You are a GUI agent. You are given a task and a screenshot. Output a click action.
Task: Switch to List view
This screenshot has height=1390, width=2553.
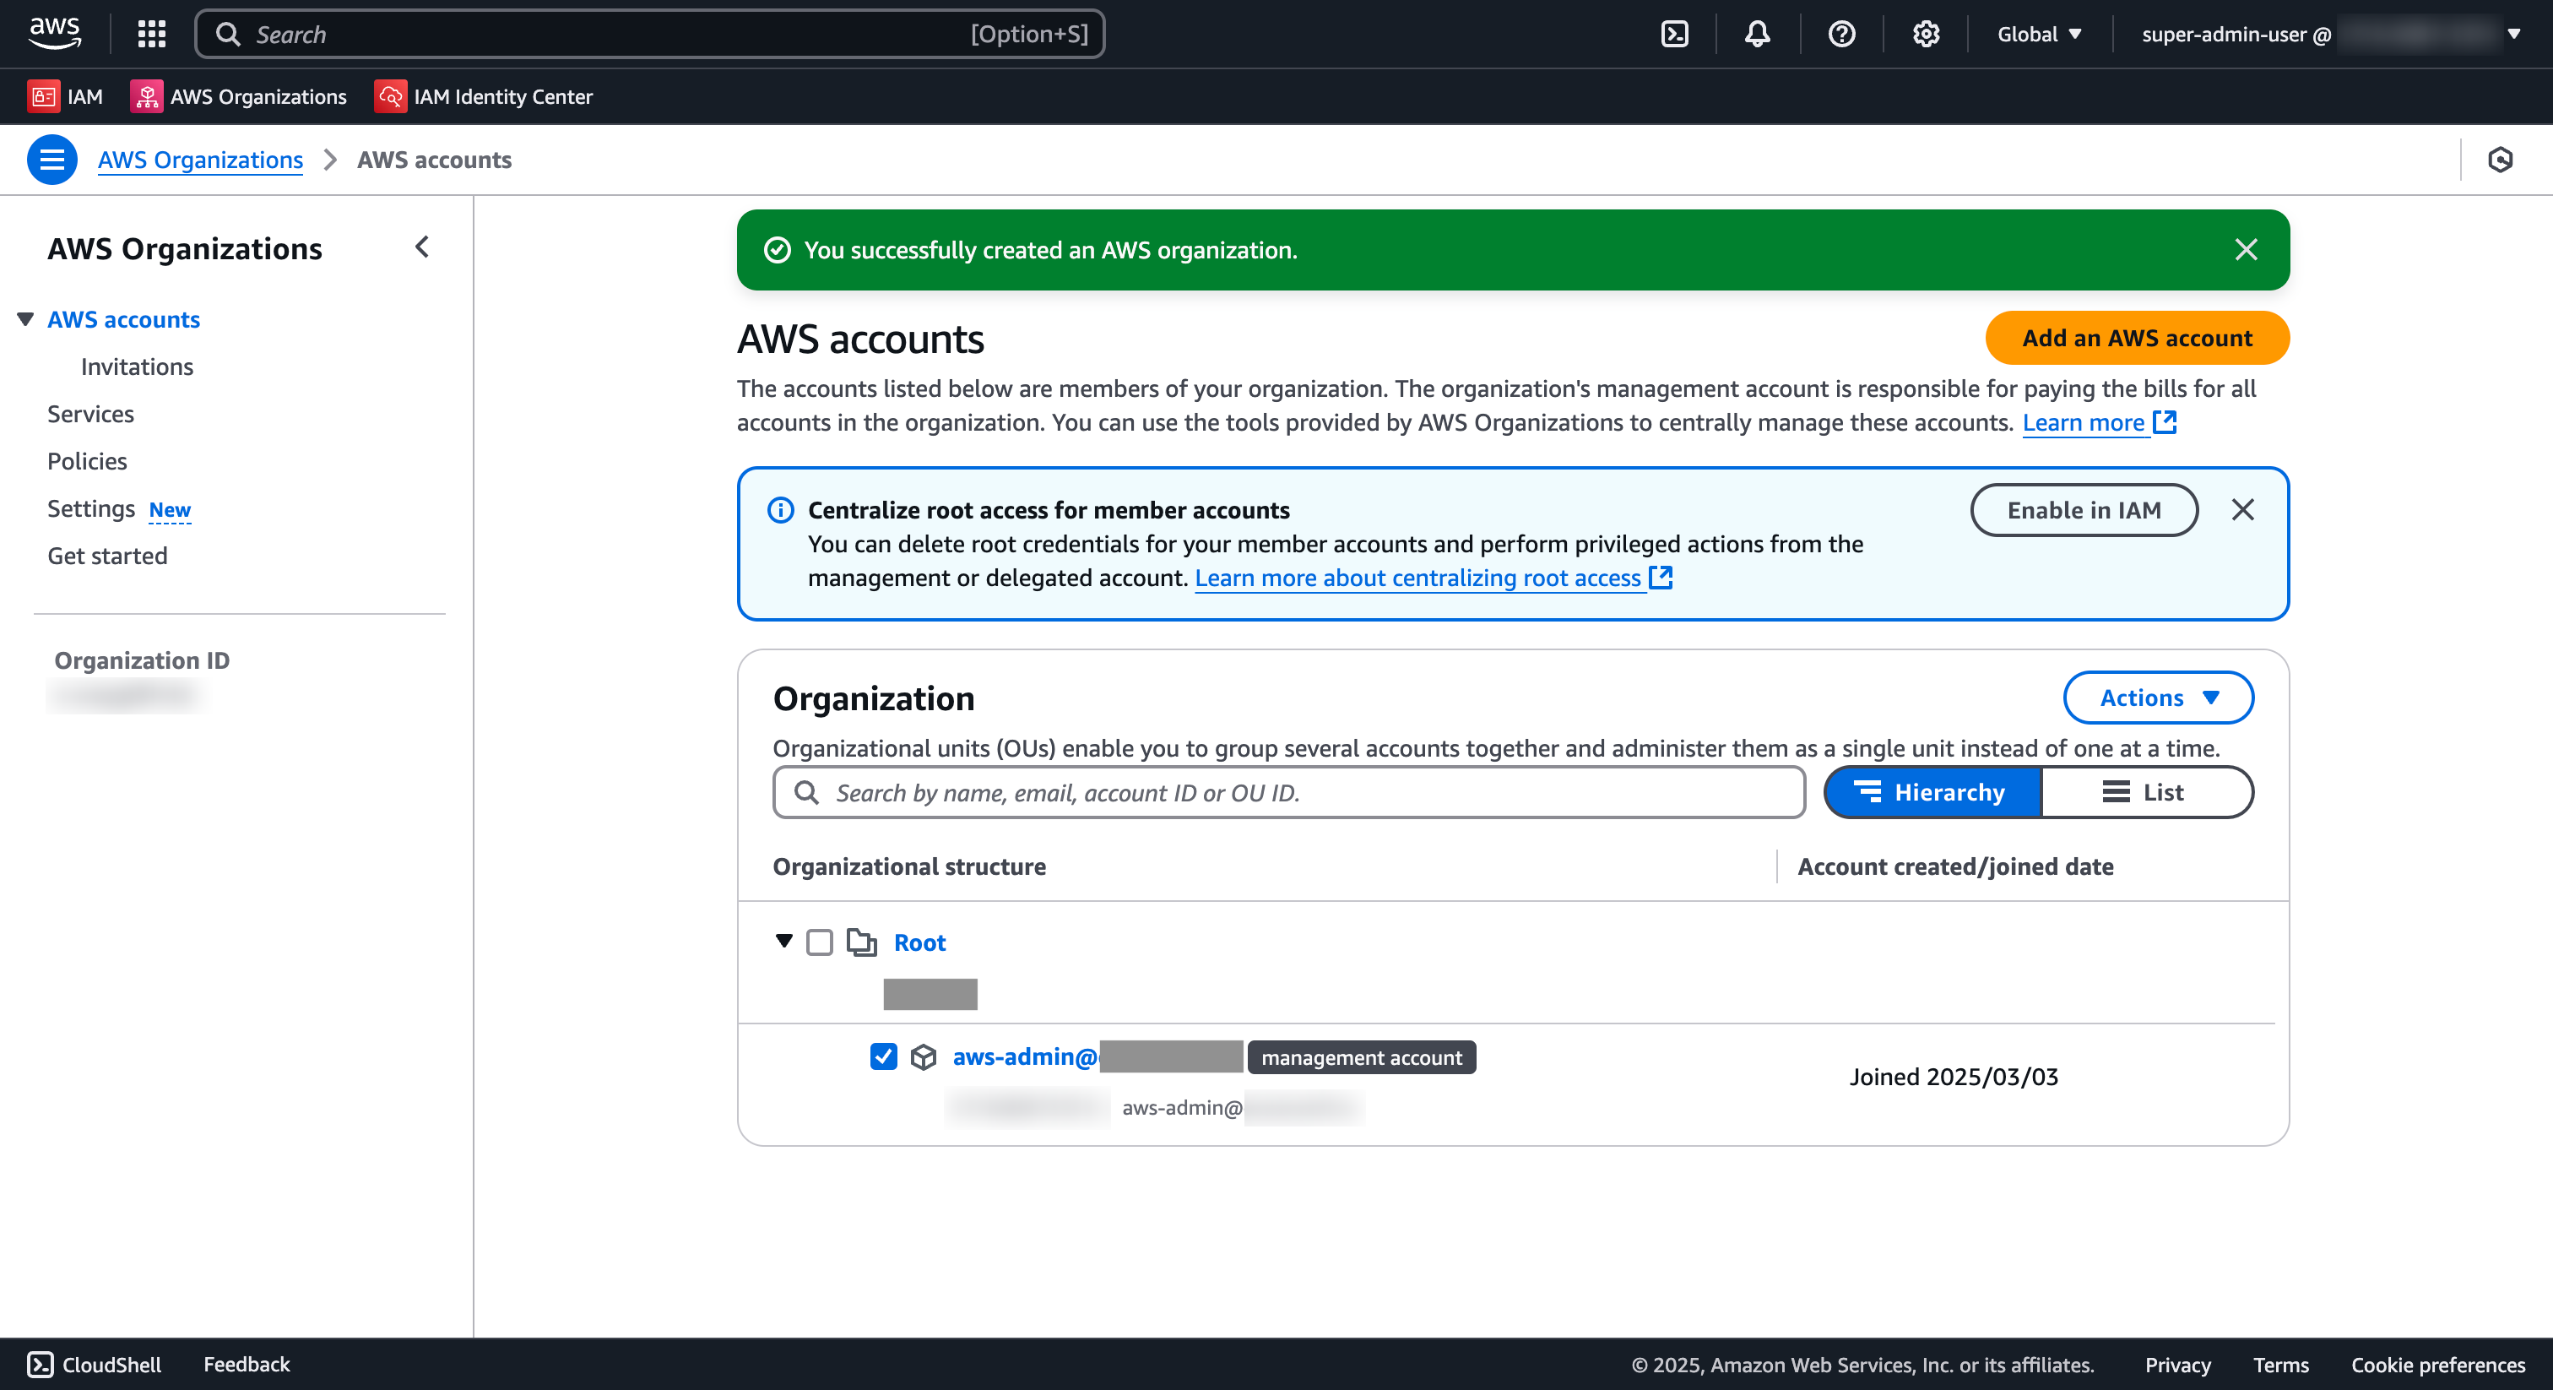point(2147,792)
